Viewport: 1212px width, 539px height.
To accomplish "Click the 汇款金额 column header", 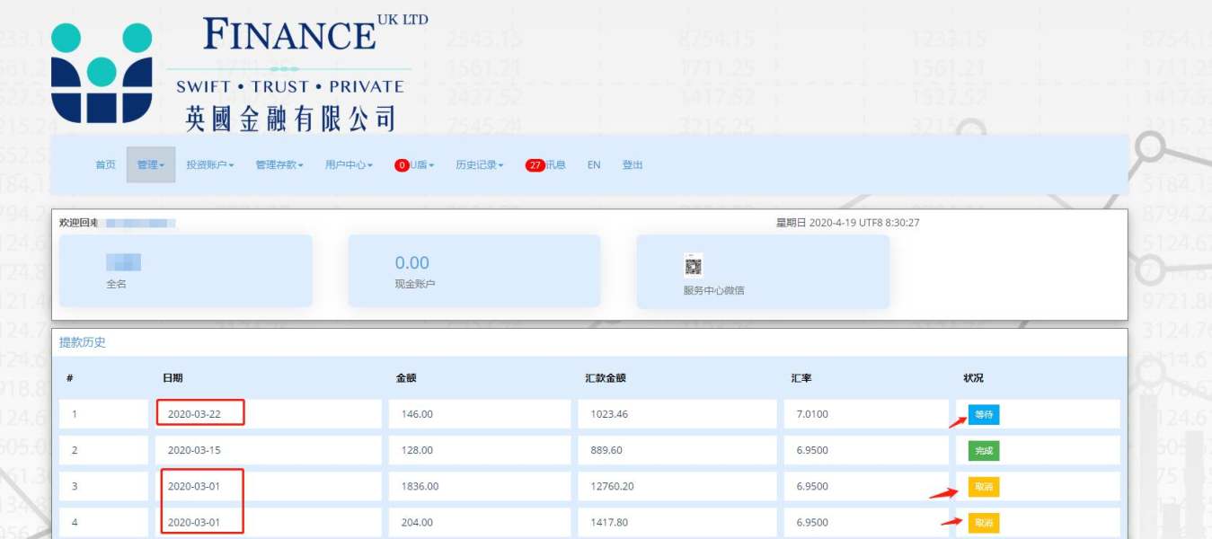I will click(x=605, y=378).
